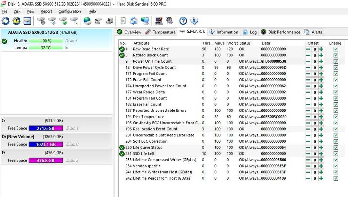Viewport: 348px width, 197px height.
Task: Click green health checkmark beside ADATA SSD
Action: tap(4, 41)
